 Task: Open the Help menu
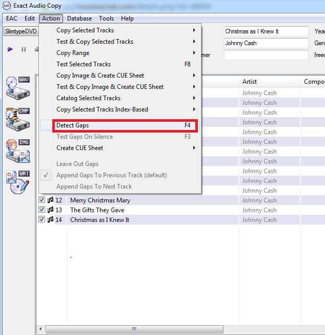(127, 18)
